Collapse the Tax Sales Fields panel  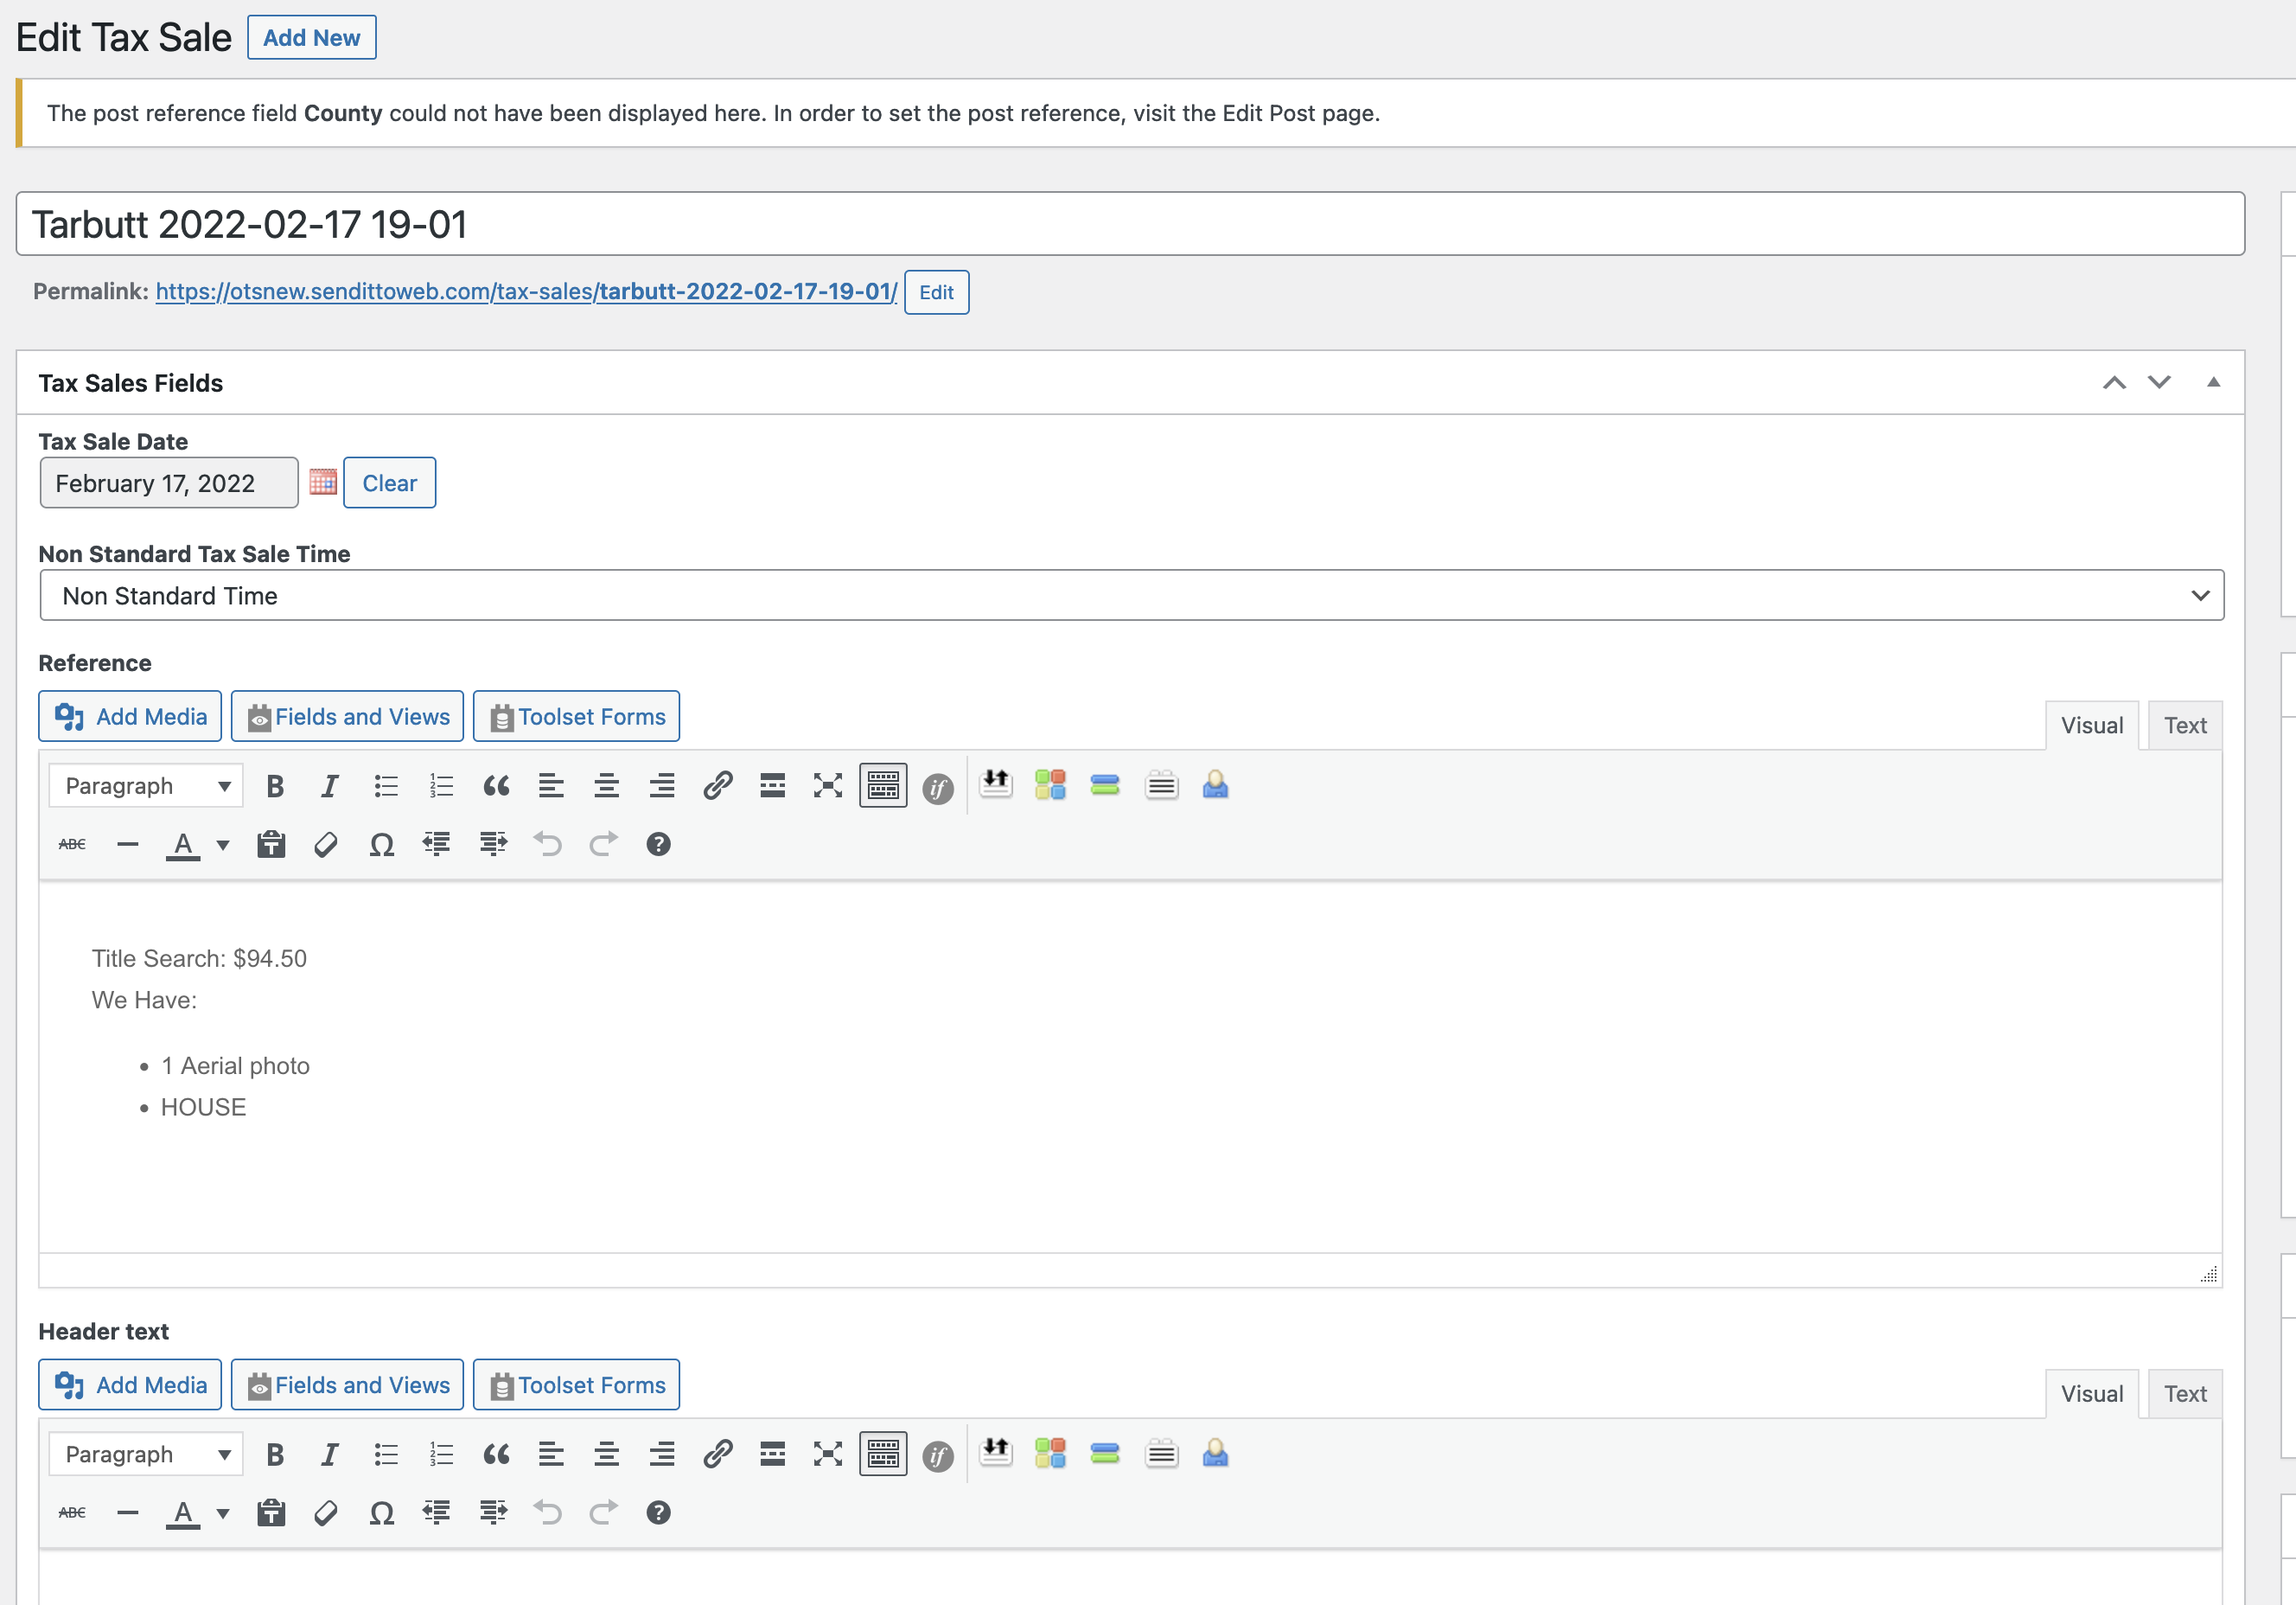click(2214, 383)
